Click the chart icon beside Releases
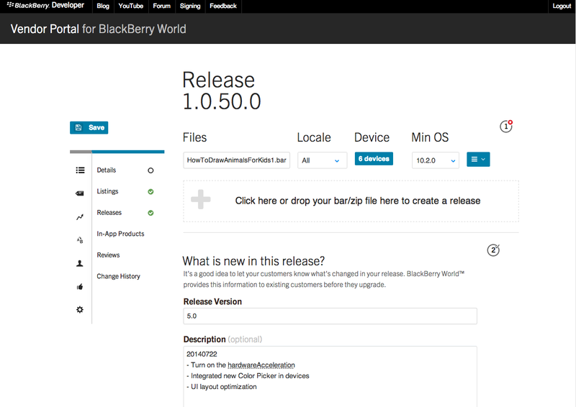The image size is (576, 407). pos(80,217)
